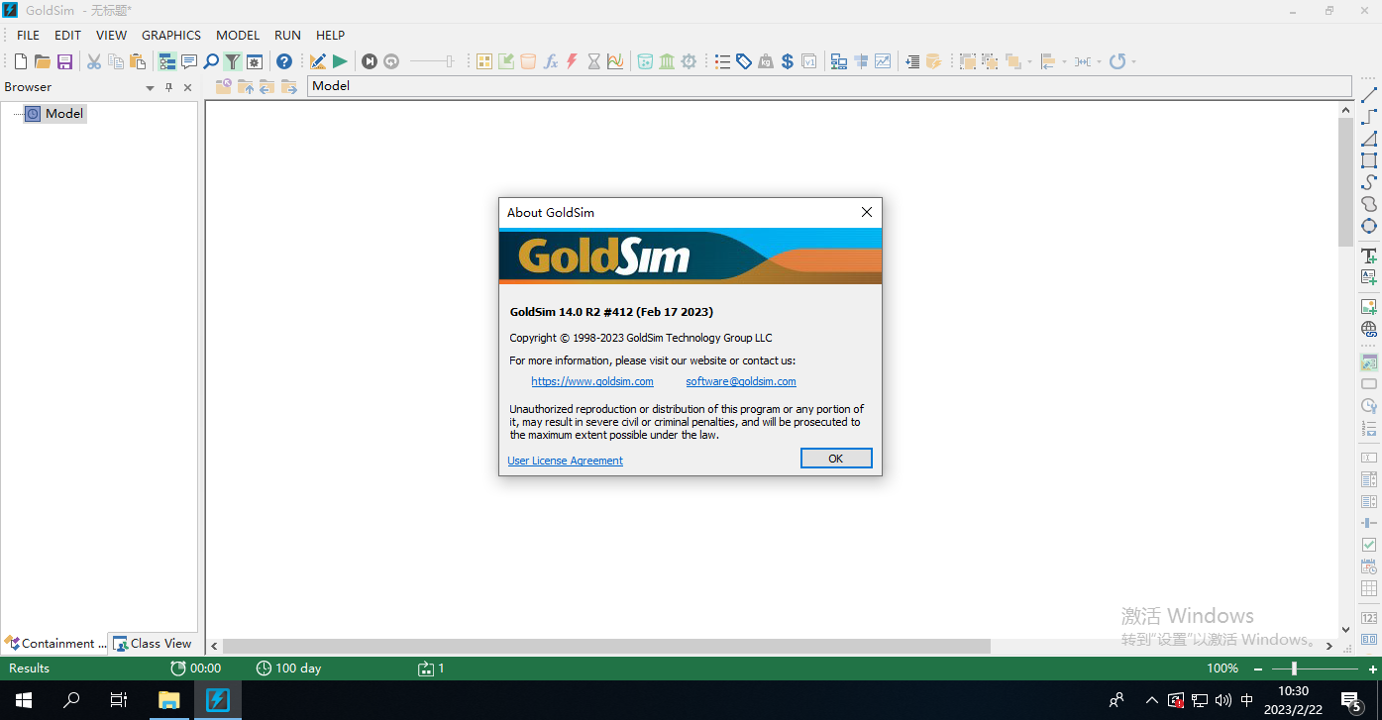Expand the order objects dropdown arrow
Image resolution: width=1382 pixels, height=720 pixels.
[x=1030, y=61]
